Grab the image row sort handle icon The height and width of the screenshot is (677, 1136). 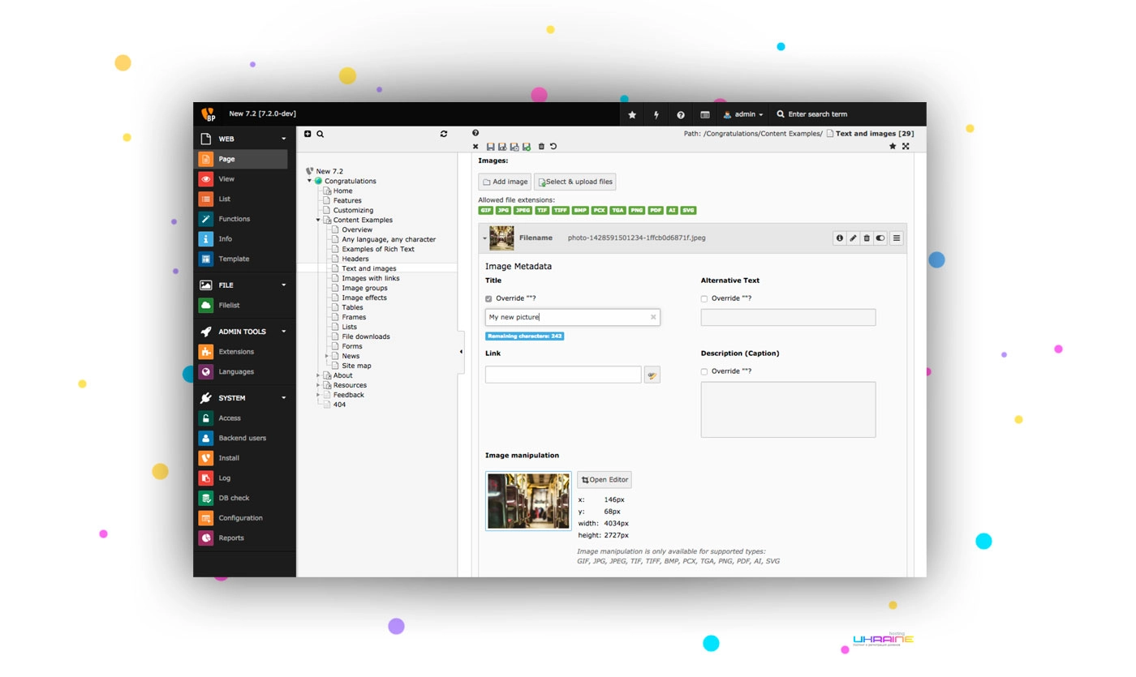tap(897, 238)
